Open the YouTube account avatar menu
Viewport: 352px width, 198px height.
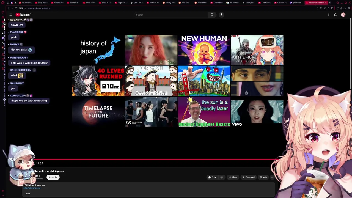pos(343,15)
